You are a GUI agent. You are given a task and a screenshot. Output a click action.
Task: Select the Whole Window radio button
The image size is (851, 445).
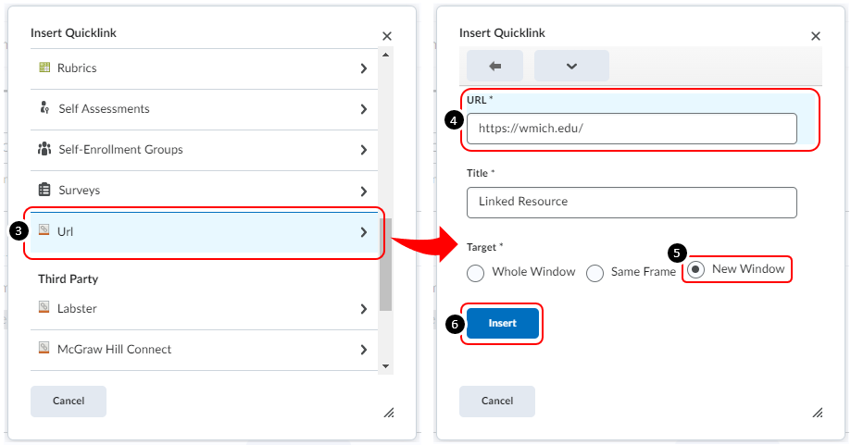[476, 273]
